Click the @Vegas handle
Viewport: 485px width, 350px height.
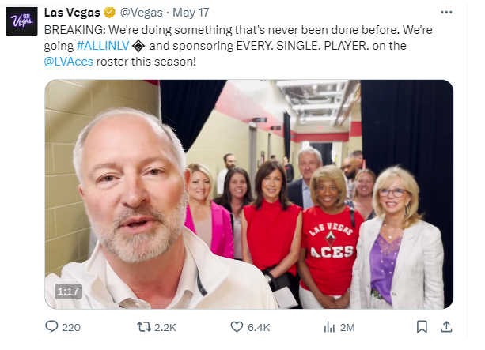click(x=142, y=13)
